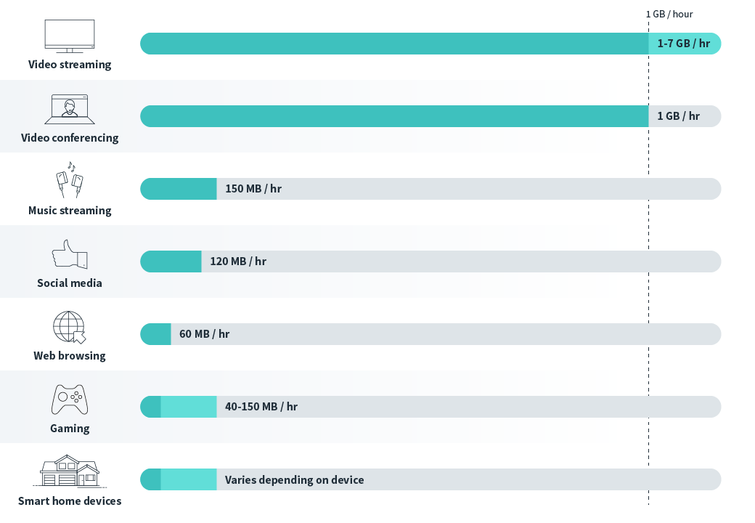Select the Music streaming text label
Viewport: 755px width, 523px height.
[70, 211]
